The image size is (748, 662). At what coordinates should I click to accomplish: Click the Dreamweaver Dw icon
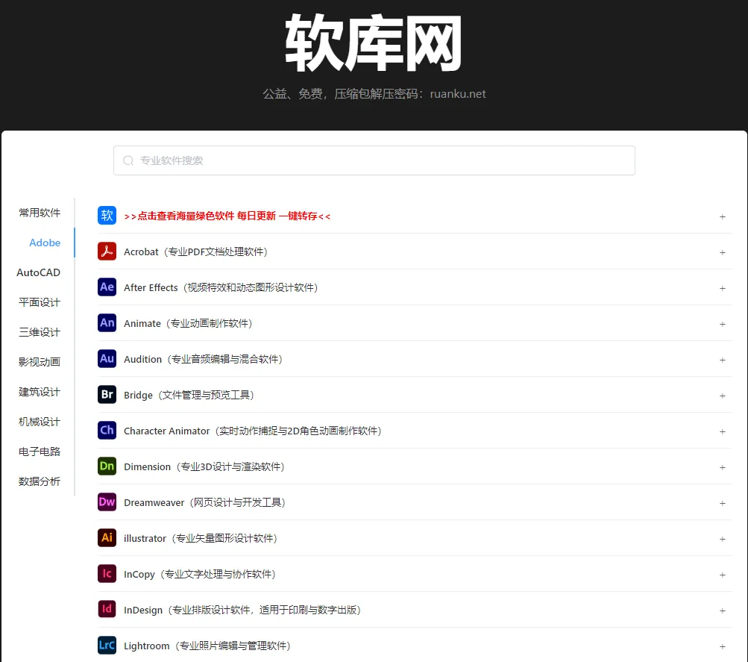coord(107,502)
